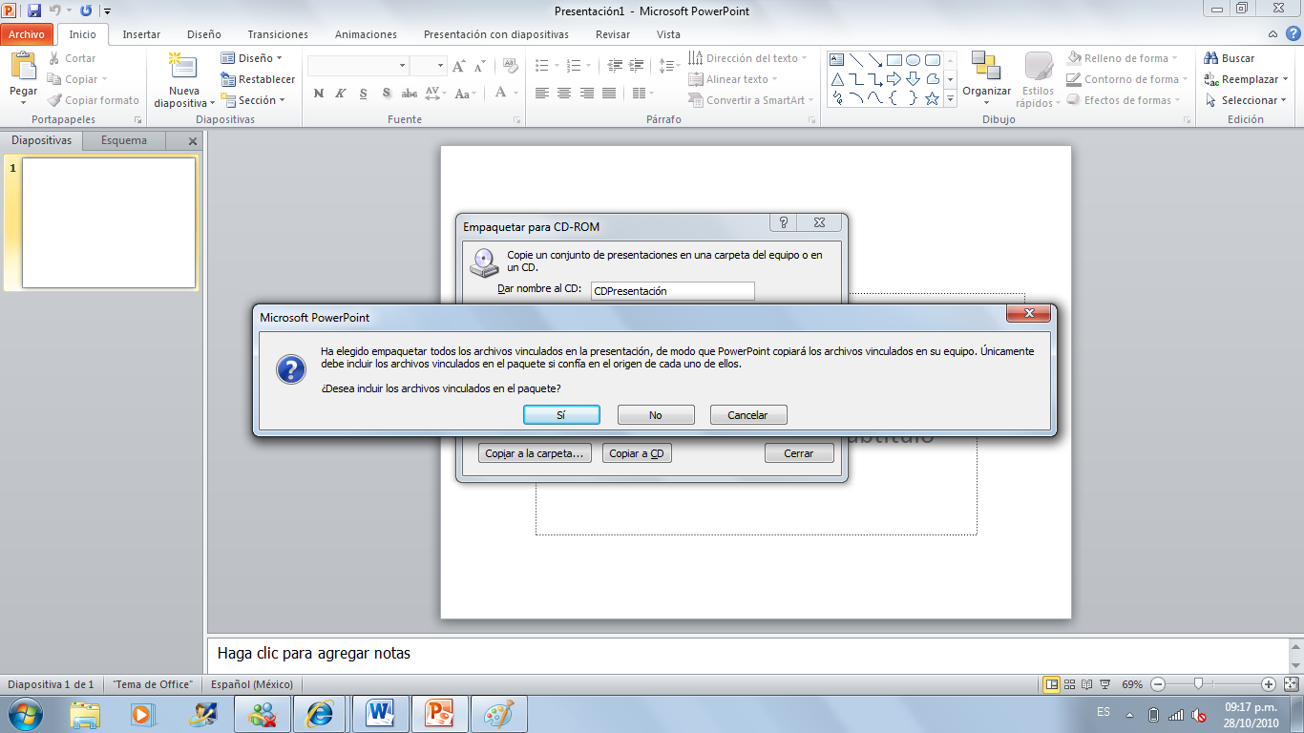Click the clear formatting icon

[510, 66]
